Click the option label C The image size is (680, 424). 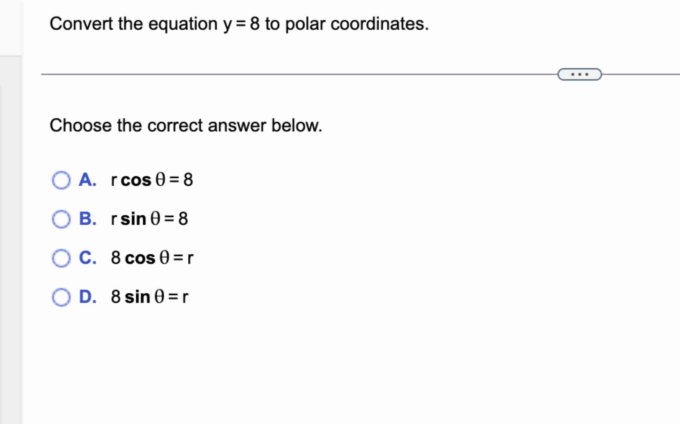[x=88, y=258]
